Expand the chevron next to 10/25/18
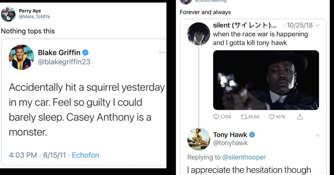The width and height of the screenshot is (334, 175). (317, 25)
